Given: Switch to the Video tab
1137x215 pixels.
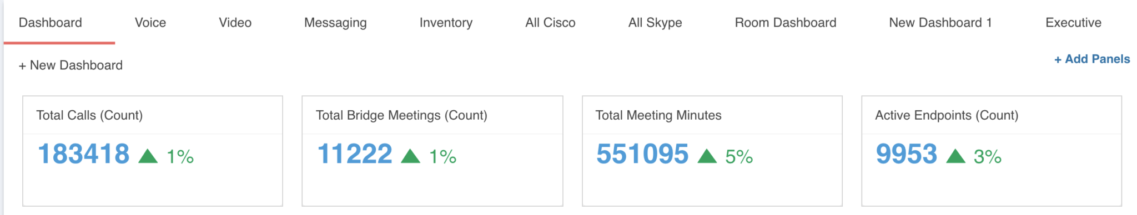Looking at the screenshot, I should [235, 23].
